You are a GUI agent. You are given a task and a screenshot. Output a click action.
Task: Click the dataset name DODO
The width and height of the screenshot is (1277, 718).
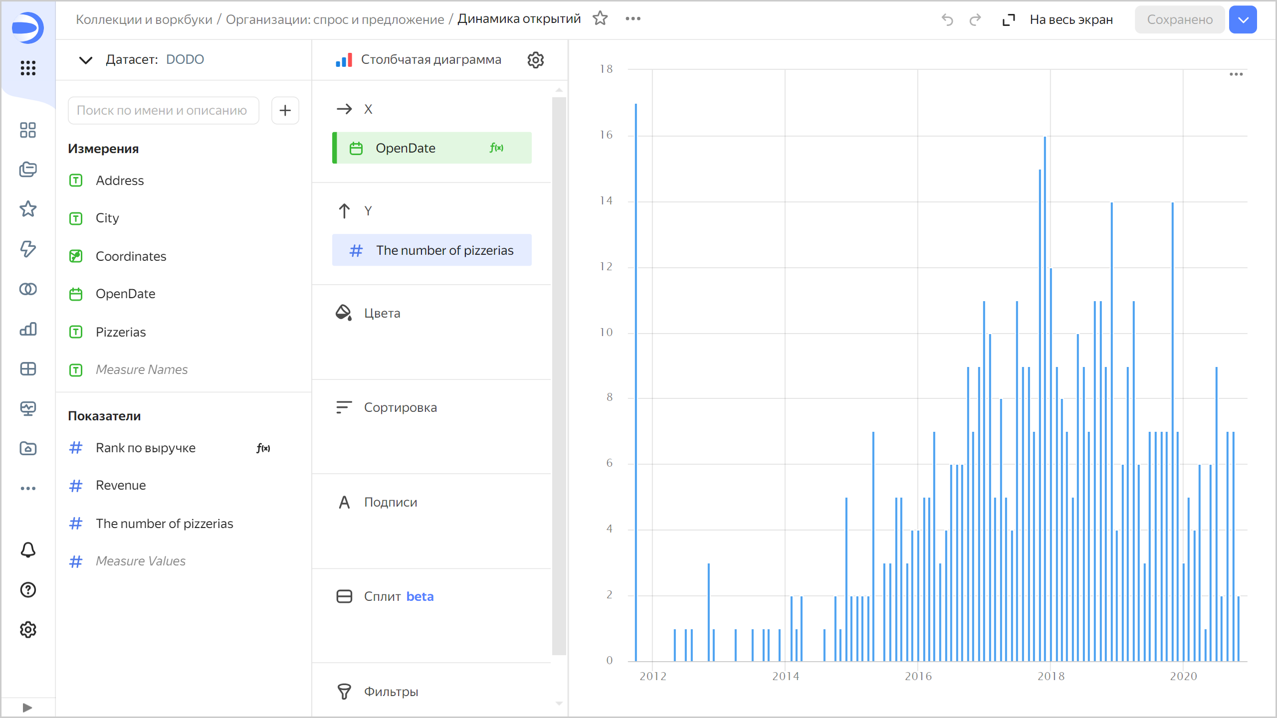(185, 59)
